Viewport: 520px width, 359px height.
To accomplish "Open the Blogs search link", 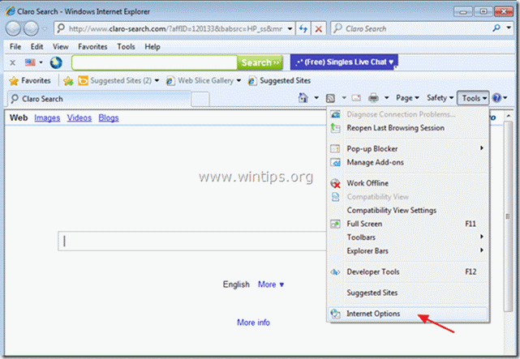I will click(109, 118).
